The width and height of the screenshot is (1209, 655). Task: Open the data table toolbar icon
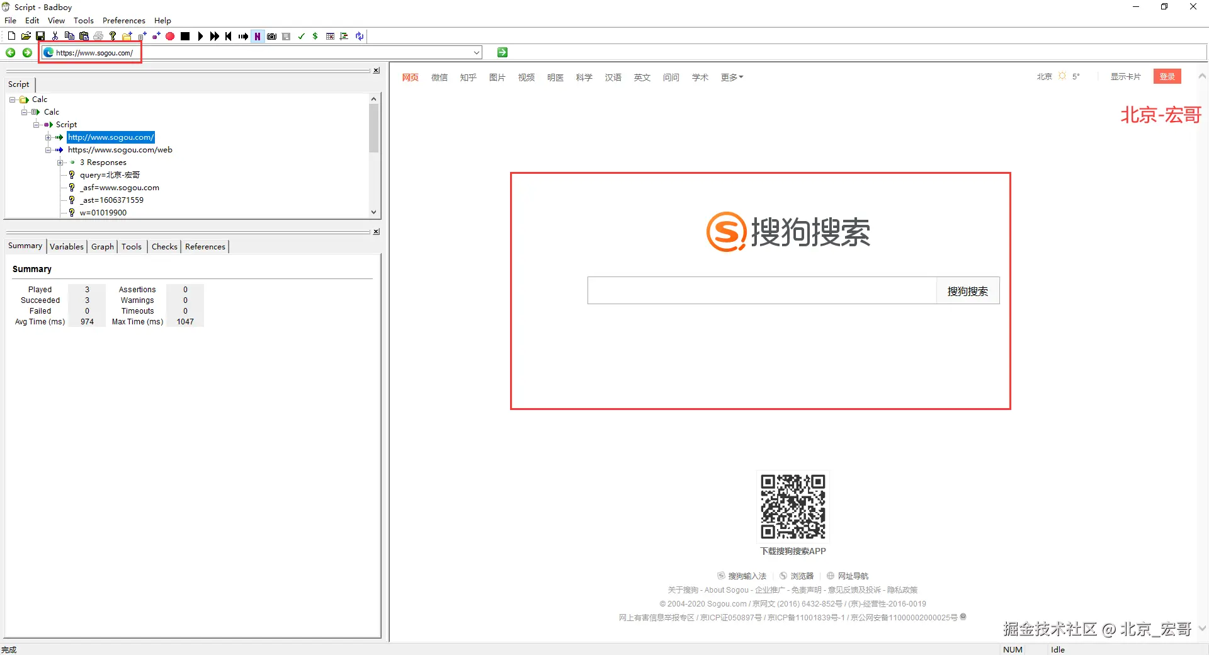click(x=330, y=37)
